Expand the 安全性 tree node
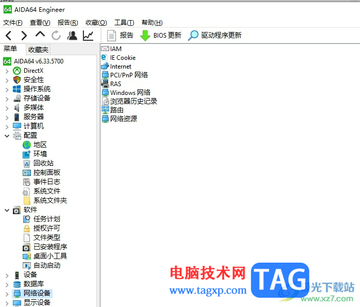This screenshot has width=360, height=307. [7, 80]
